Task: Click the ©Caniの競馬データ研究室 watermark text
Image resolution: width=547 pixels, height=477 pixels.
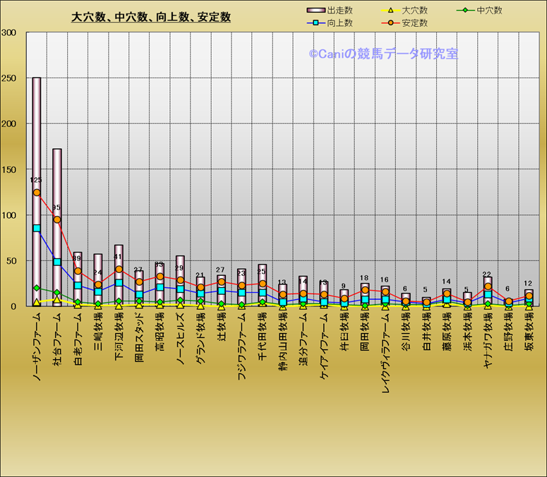Action: tap(383, 54)
